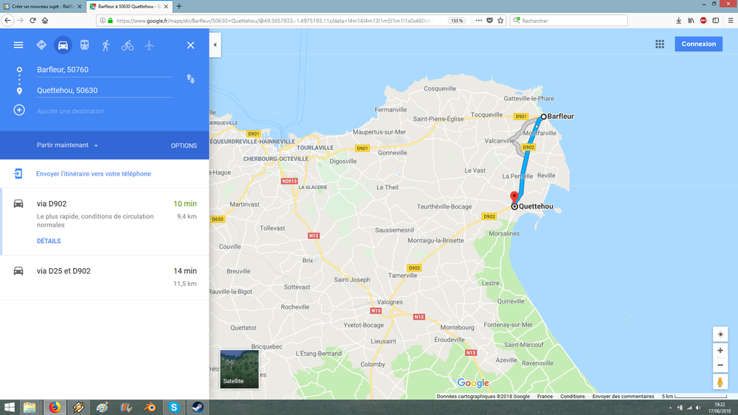Click the Rechercher search box
This screenshot has width=738, height=415.
569,21
